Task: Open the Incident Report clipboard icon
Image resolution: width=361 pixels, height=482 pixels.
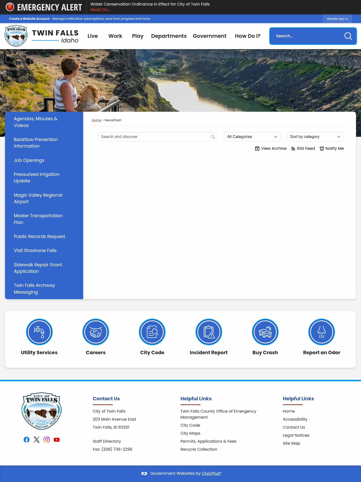Action: pyautogui.click(x=209, y=332)
